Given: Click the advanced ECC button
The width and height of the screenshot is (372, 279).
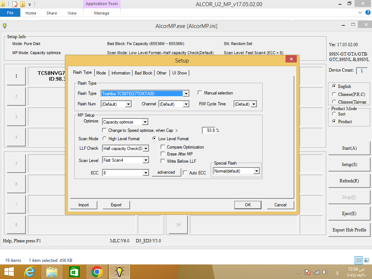Looking at the screenshot, I should [x=166, y=172].
